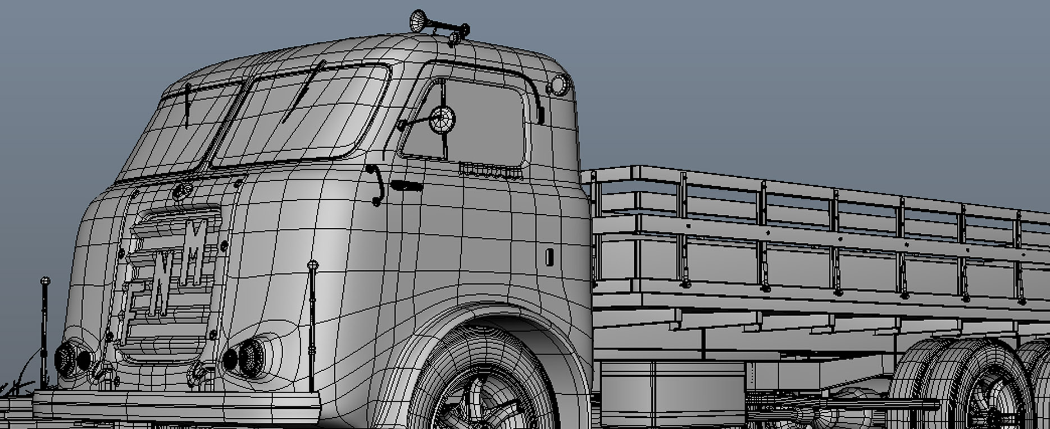Select the door handle on the cab door
The height and width of the screenshot is (429, 1050).
click(x=406, y=185)
